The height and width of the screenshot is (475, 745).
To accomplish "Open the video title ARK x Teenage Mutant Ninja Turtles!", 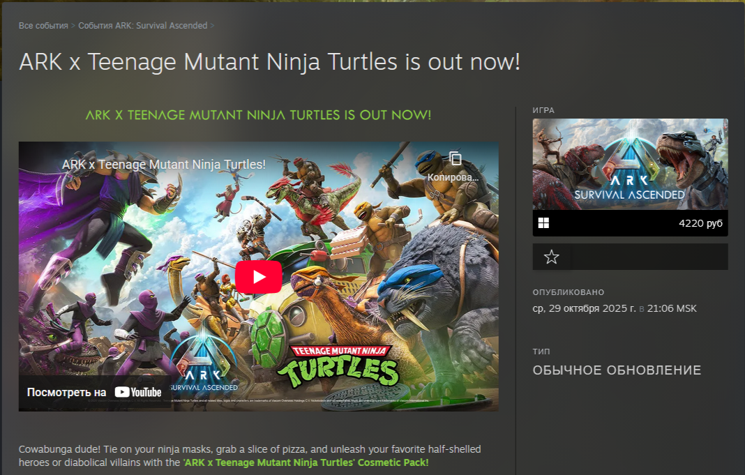I will pos(164,165).
